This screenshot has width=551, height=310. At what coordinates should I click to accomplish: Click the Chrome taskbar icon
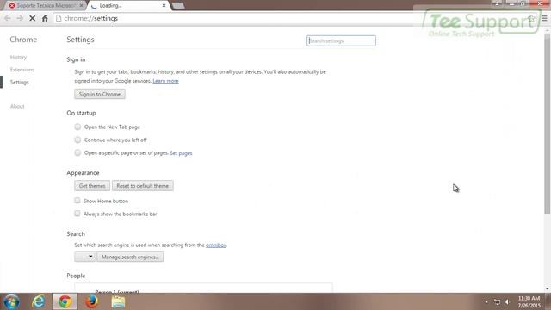[x=65, y=301]
